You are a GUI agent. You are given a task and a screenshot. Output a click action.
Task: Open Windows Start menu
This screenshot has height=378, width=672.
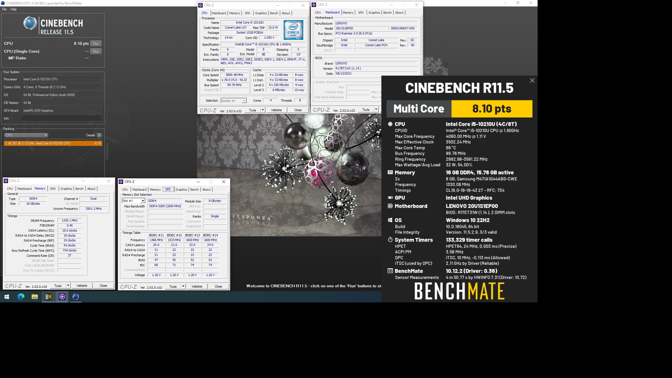(x=7, y=297)
